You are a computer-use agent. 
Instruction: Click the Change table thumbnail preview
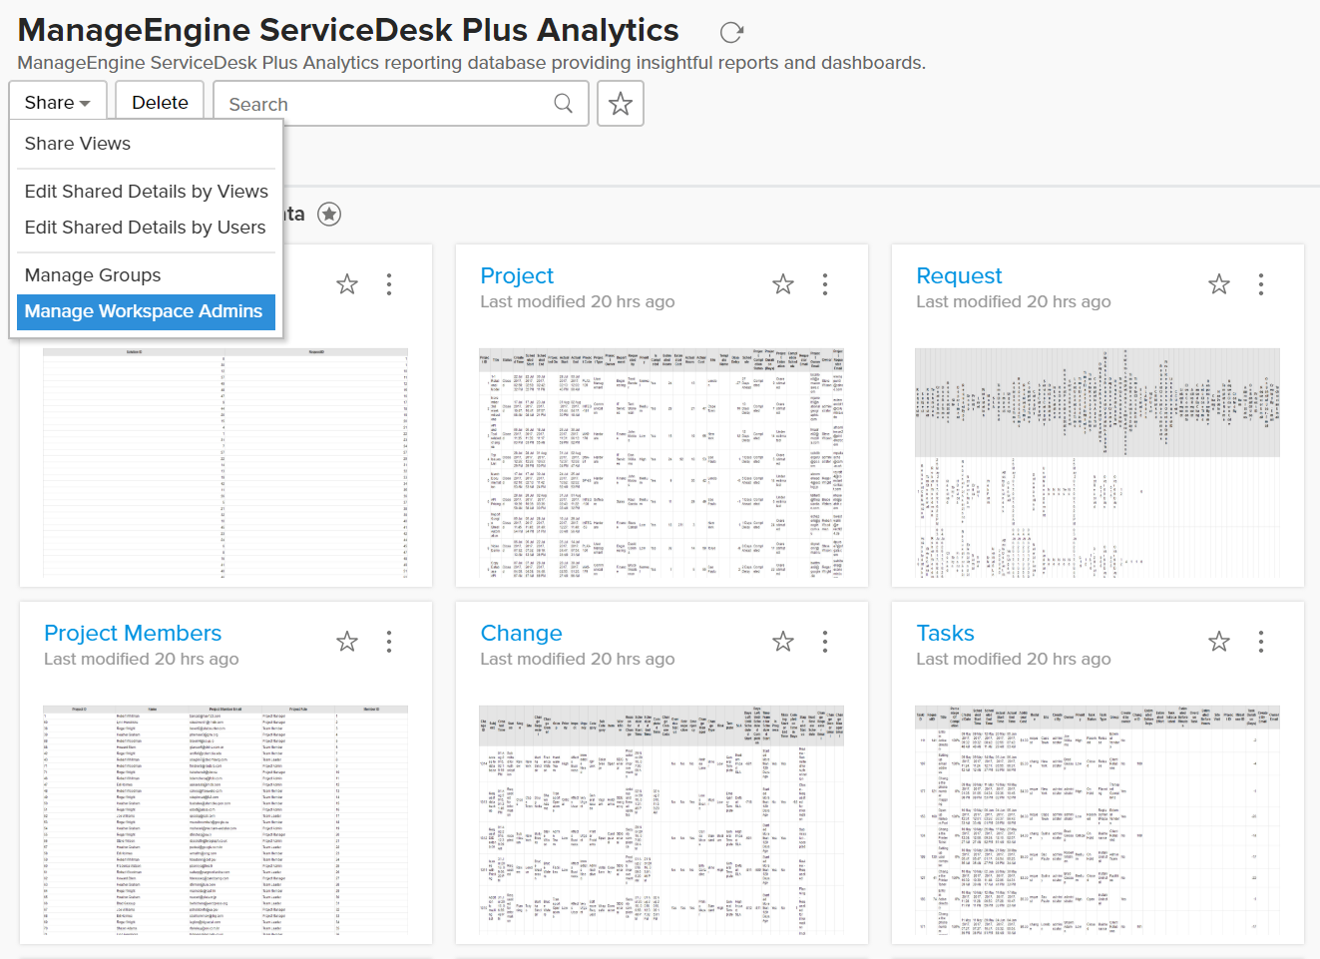[661, 820]
